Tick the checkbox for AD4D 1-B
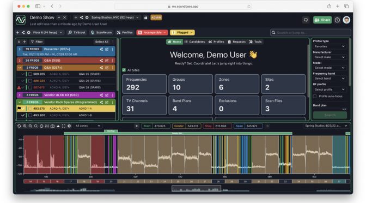Screen dimensions: 366x203 (30, 115)
